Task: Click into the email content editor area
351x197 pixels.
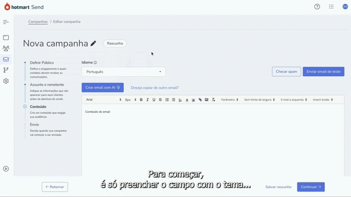Action: click(213, 140)
